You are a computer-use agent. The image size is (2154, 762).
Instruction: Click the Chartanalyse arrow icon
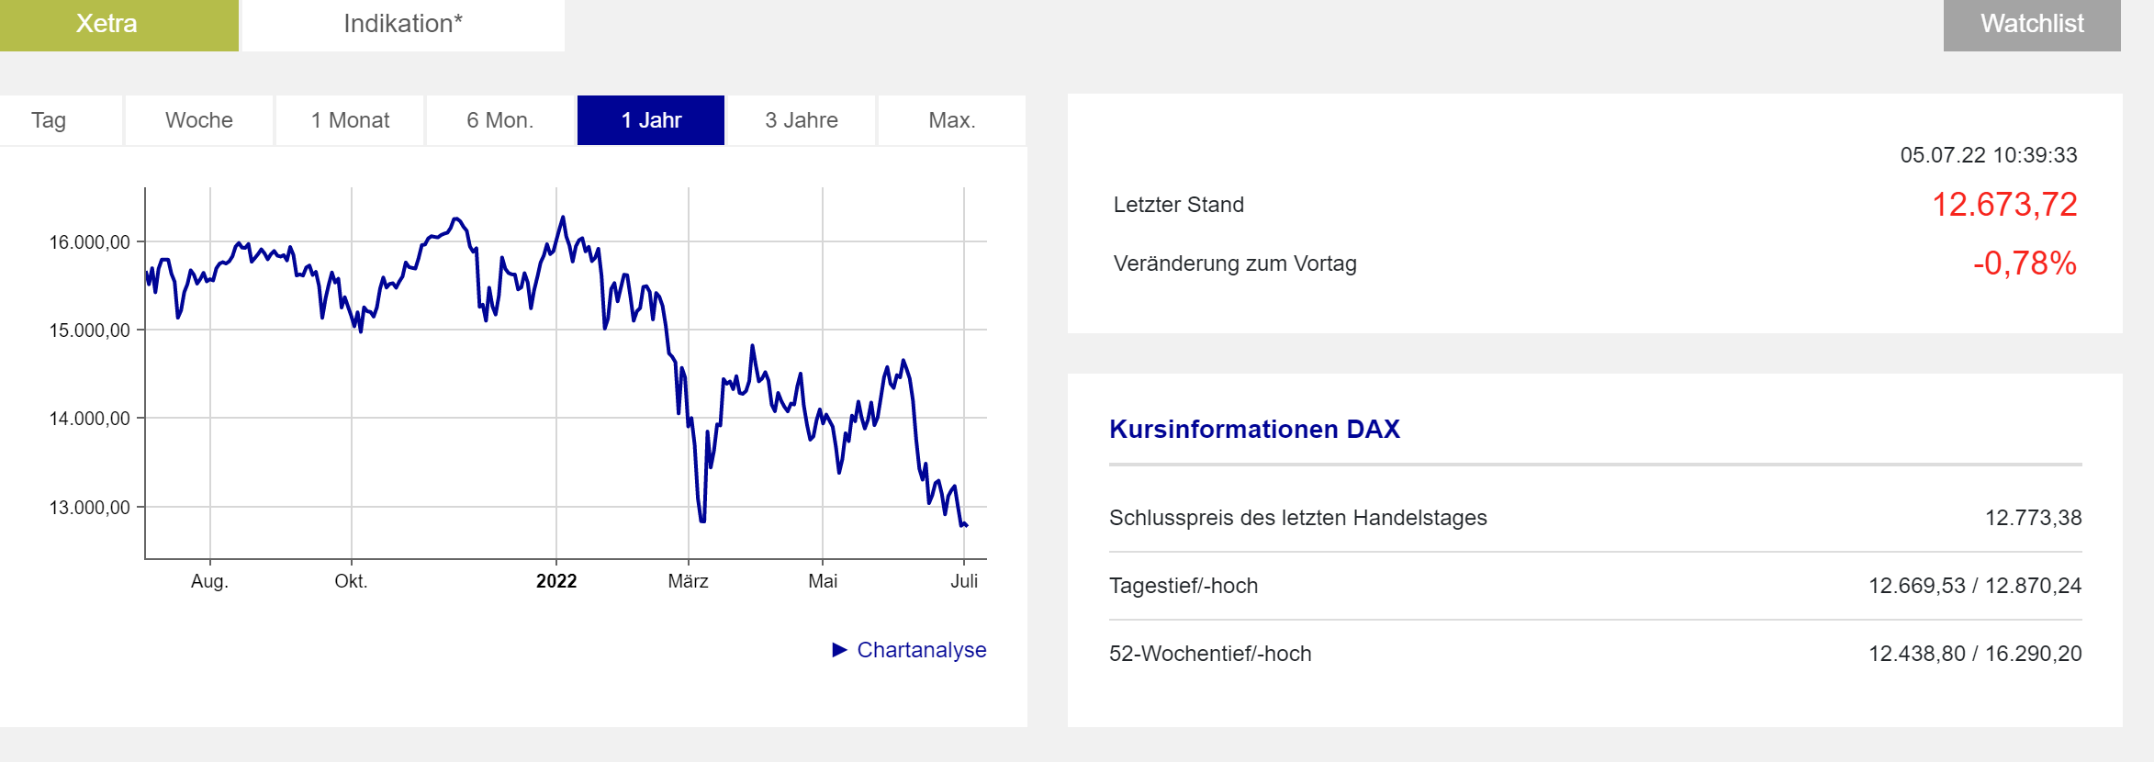(x=839, y=650)
